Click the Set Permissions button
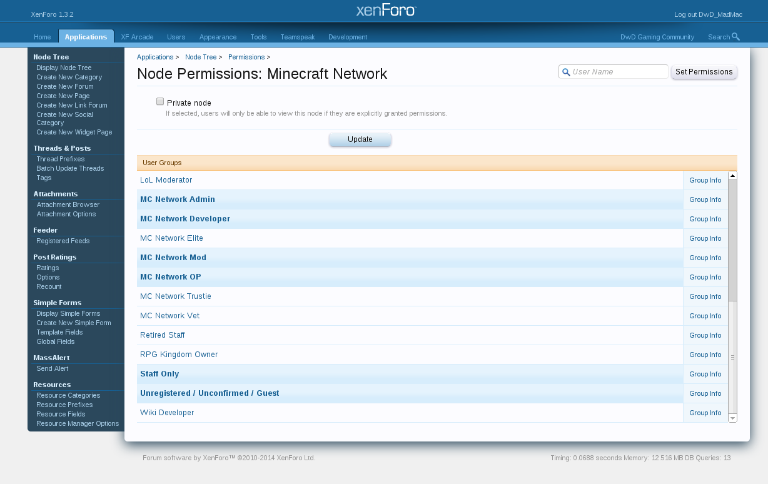768x484 pixels. pos(704,72)
